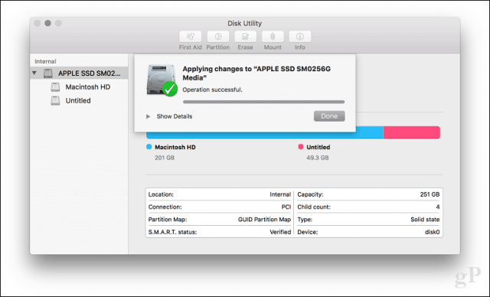The width and height of the screenshot is (490, 297).
Task: Click the Macintosh HD volume icon
Action: coord(55,86)
